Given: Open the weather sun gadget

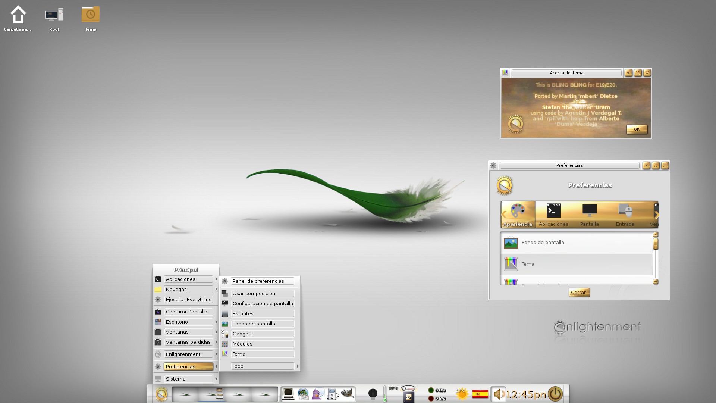Looking at the screenshot, I should coord(462,394).
